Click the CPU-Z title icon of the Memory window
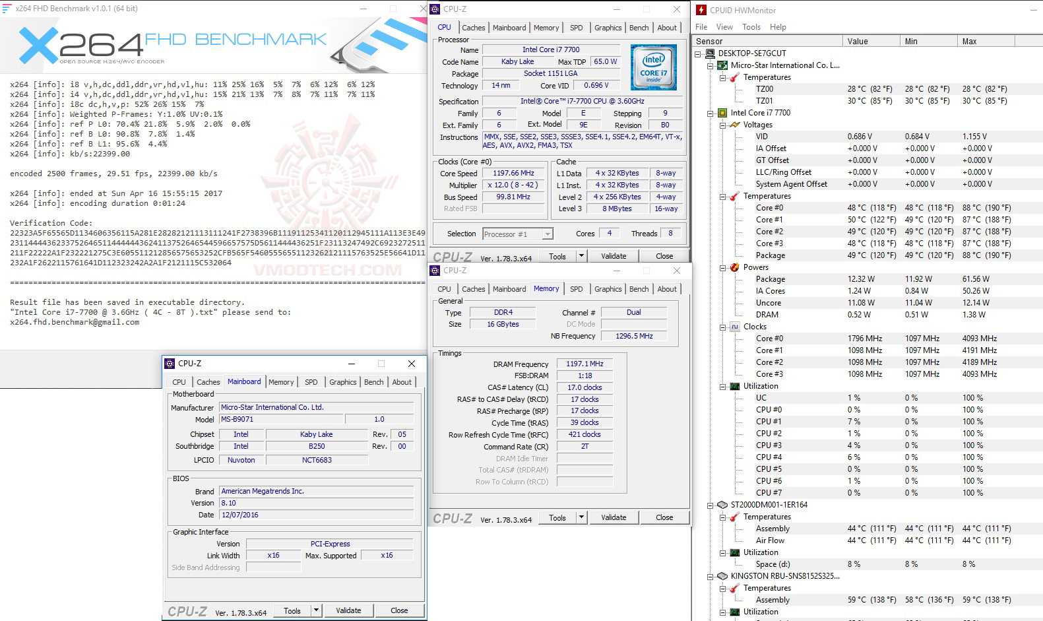1043x621 pixels. (x=435, y=271)
